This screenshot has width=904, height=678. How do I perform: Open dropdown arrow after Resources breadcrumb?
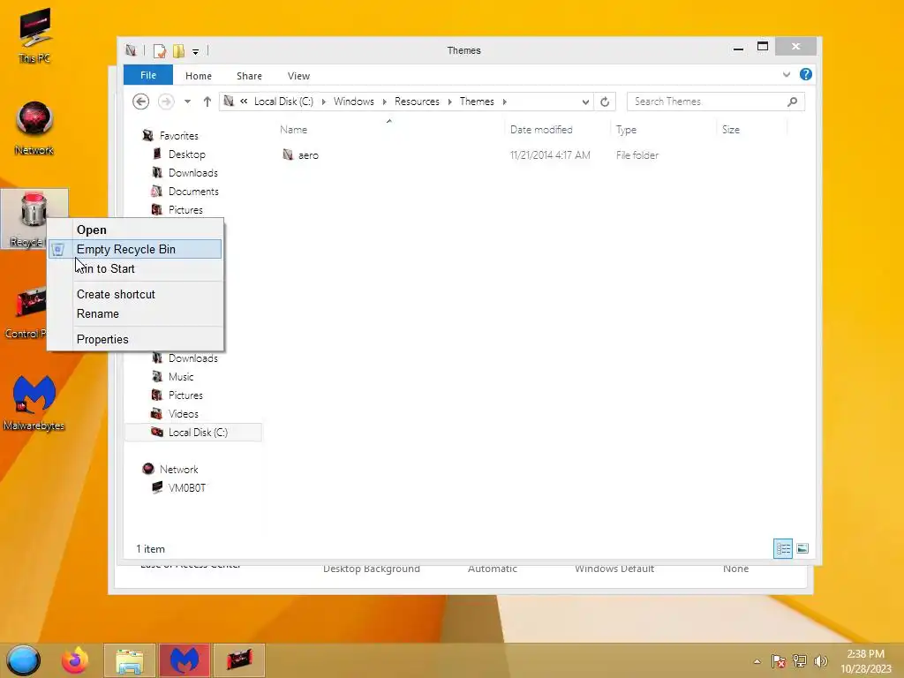point(449,102)
